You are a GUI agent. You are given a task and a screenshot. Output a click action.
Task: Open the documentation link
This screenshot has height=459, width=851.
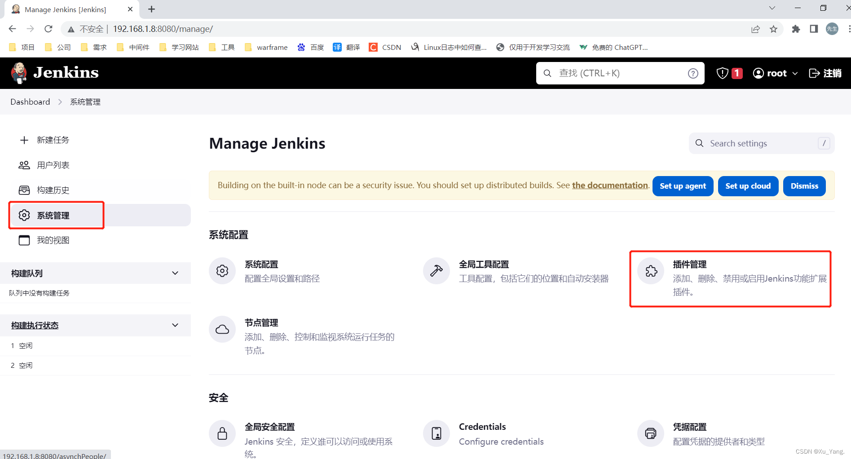click(x=610, y=185)
